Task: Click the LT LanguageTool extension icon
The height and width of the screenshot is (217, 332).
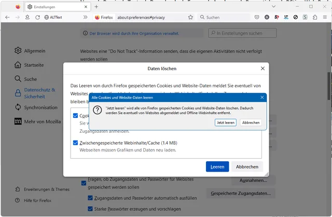Action: point(286,17)
